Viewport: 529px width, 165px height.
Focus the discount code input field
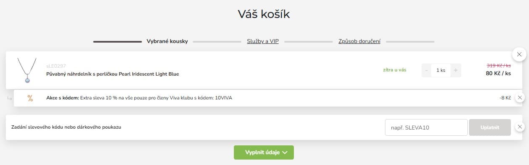click(426, 127)
